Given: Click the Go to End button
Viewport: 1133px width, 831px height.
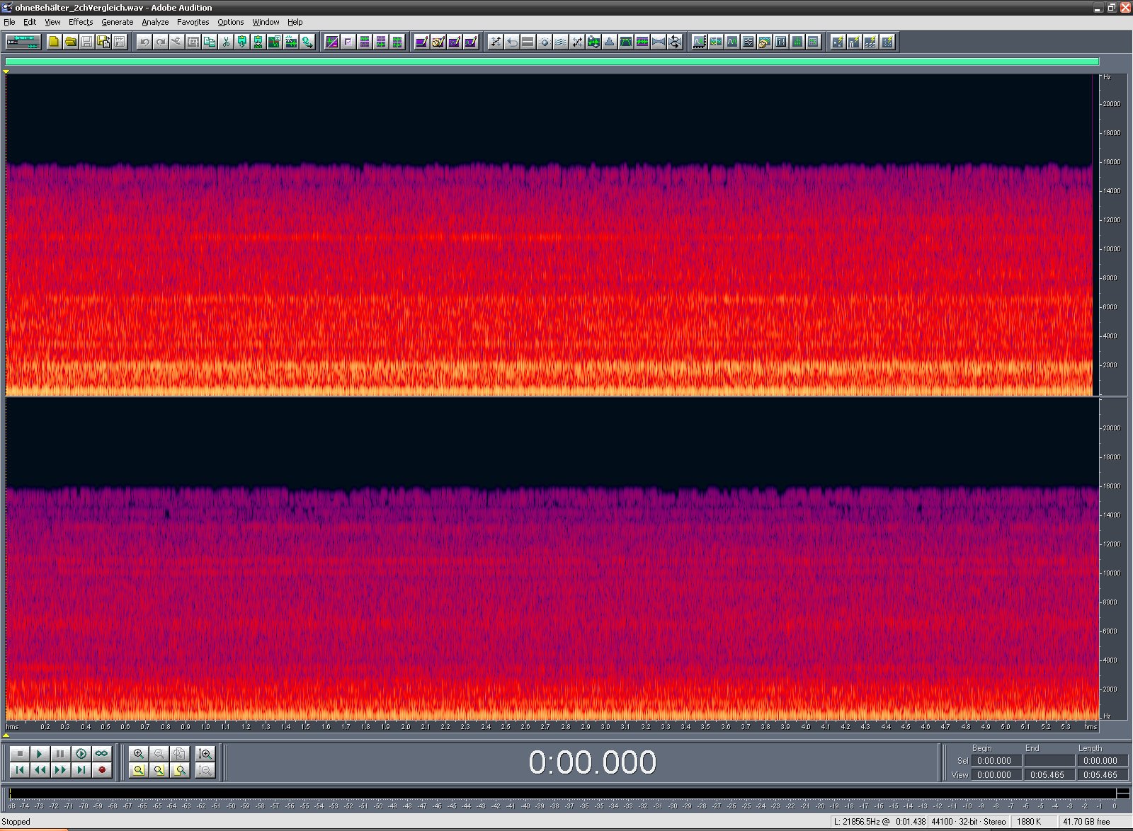Looking at the screenshot, I should 81,769.
